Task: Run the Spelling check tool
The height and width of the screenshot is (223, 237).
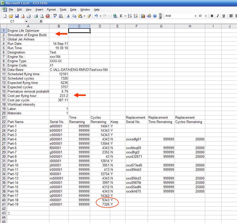Action: coord(55,16)
